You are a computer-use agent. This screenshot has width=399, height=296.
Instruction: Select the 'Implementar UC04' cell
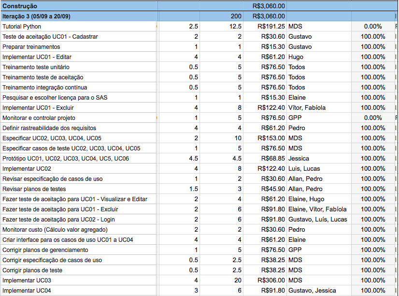(78, 291)
